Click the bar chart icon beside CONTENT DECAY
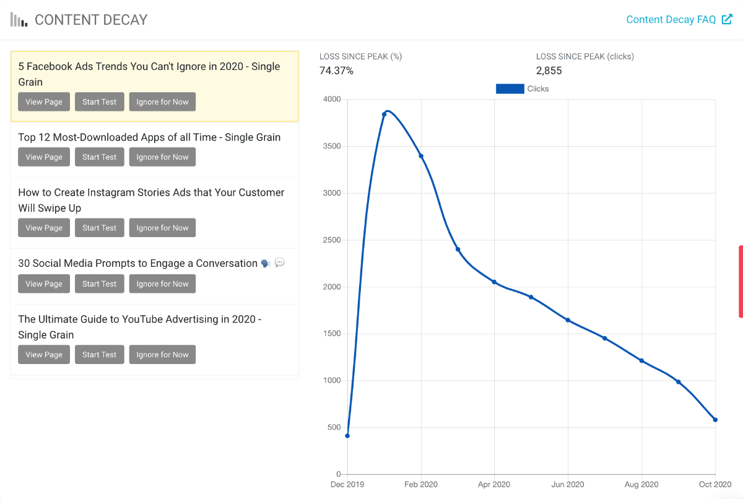 pyautogui.click(x=18, y=19)
